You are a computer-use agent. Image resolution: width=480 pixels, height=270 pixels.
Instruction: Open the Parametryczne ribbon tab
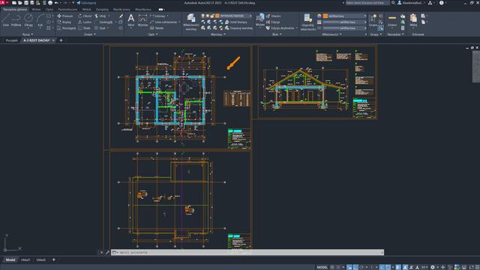pyautogui.click(x=67, y=10)
